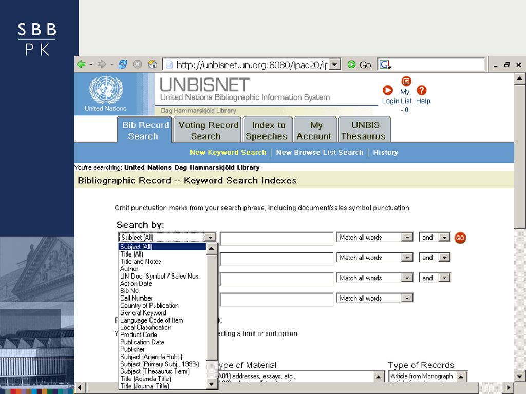Open the Index to Speeches tab
The height and width of the screenshot is (394, 526).
(x=268, y=130)
